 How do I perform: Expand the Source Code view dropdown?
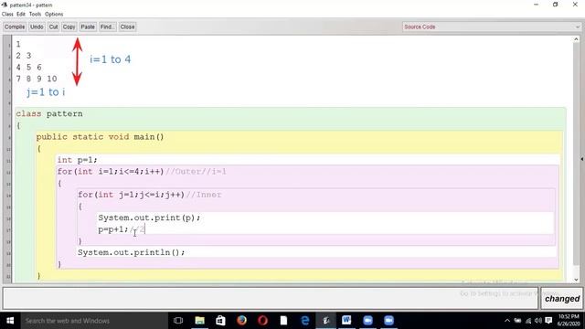(492, 27)
